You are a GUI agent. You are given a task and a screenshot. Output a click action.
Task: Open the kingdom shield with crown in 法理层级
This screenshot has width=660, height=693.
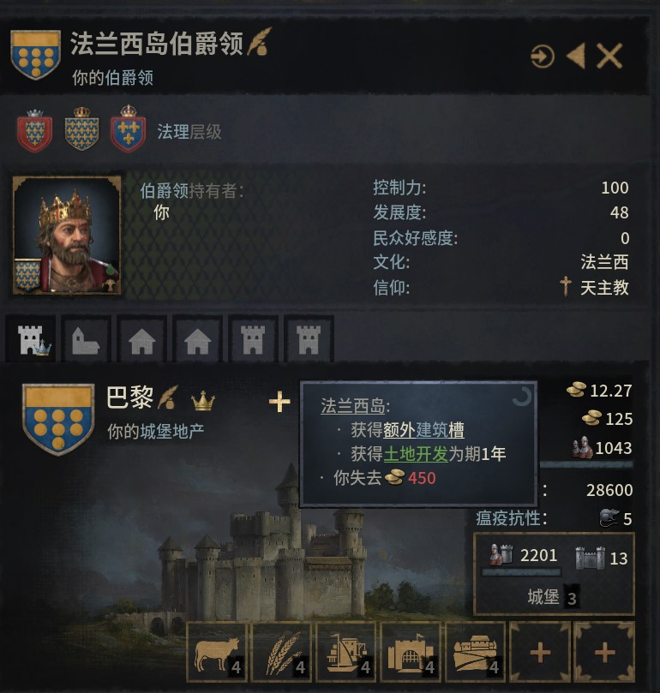81,128
